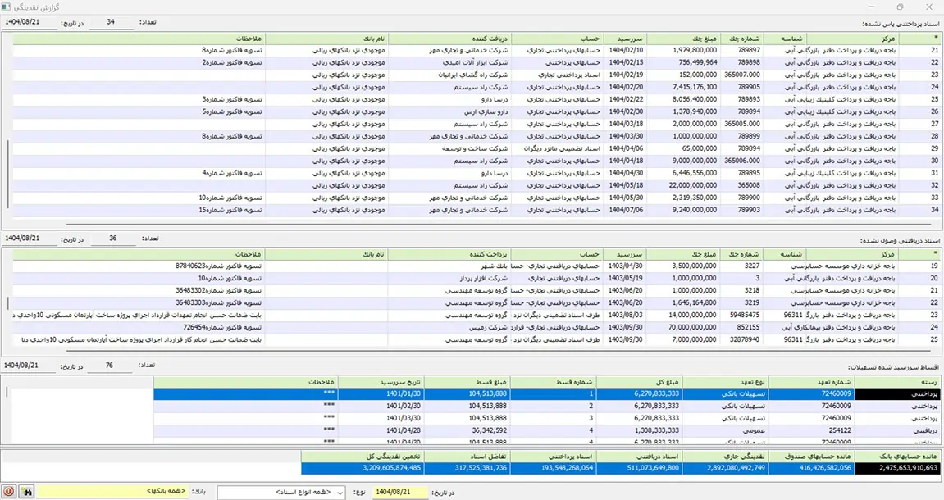The height and width of the screenshot is (500, 944).
Task: Maximize the گزارش نقدینگی window
Action: click(900, 7)
